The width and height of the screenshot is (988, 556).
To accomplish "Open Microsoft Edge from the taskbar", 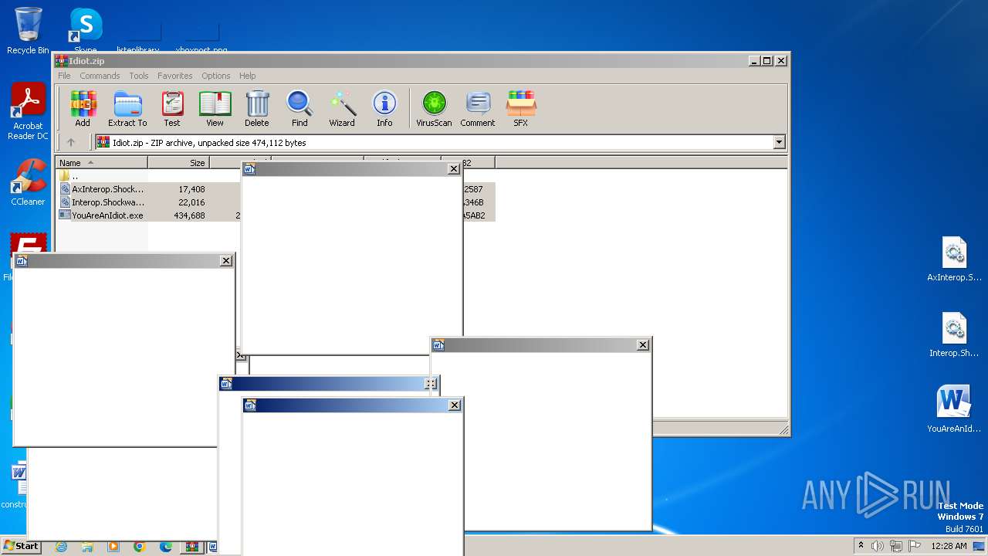I will pos(166,546).
